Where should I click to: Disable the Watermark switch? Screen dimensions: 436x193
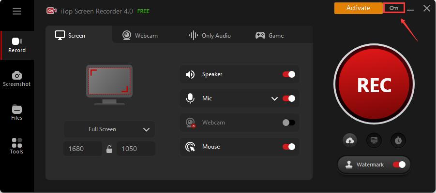coord(399,165)
